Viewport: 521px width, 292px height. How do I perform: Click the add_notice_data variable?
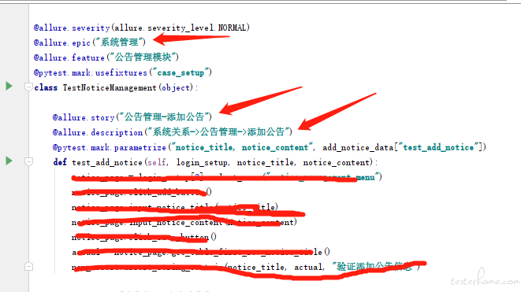pos(358,147)
